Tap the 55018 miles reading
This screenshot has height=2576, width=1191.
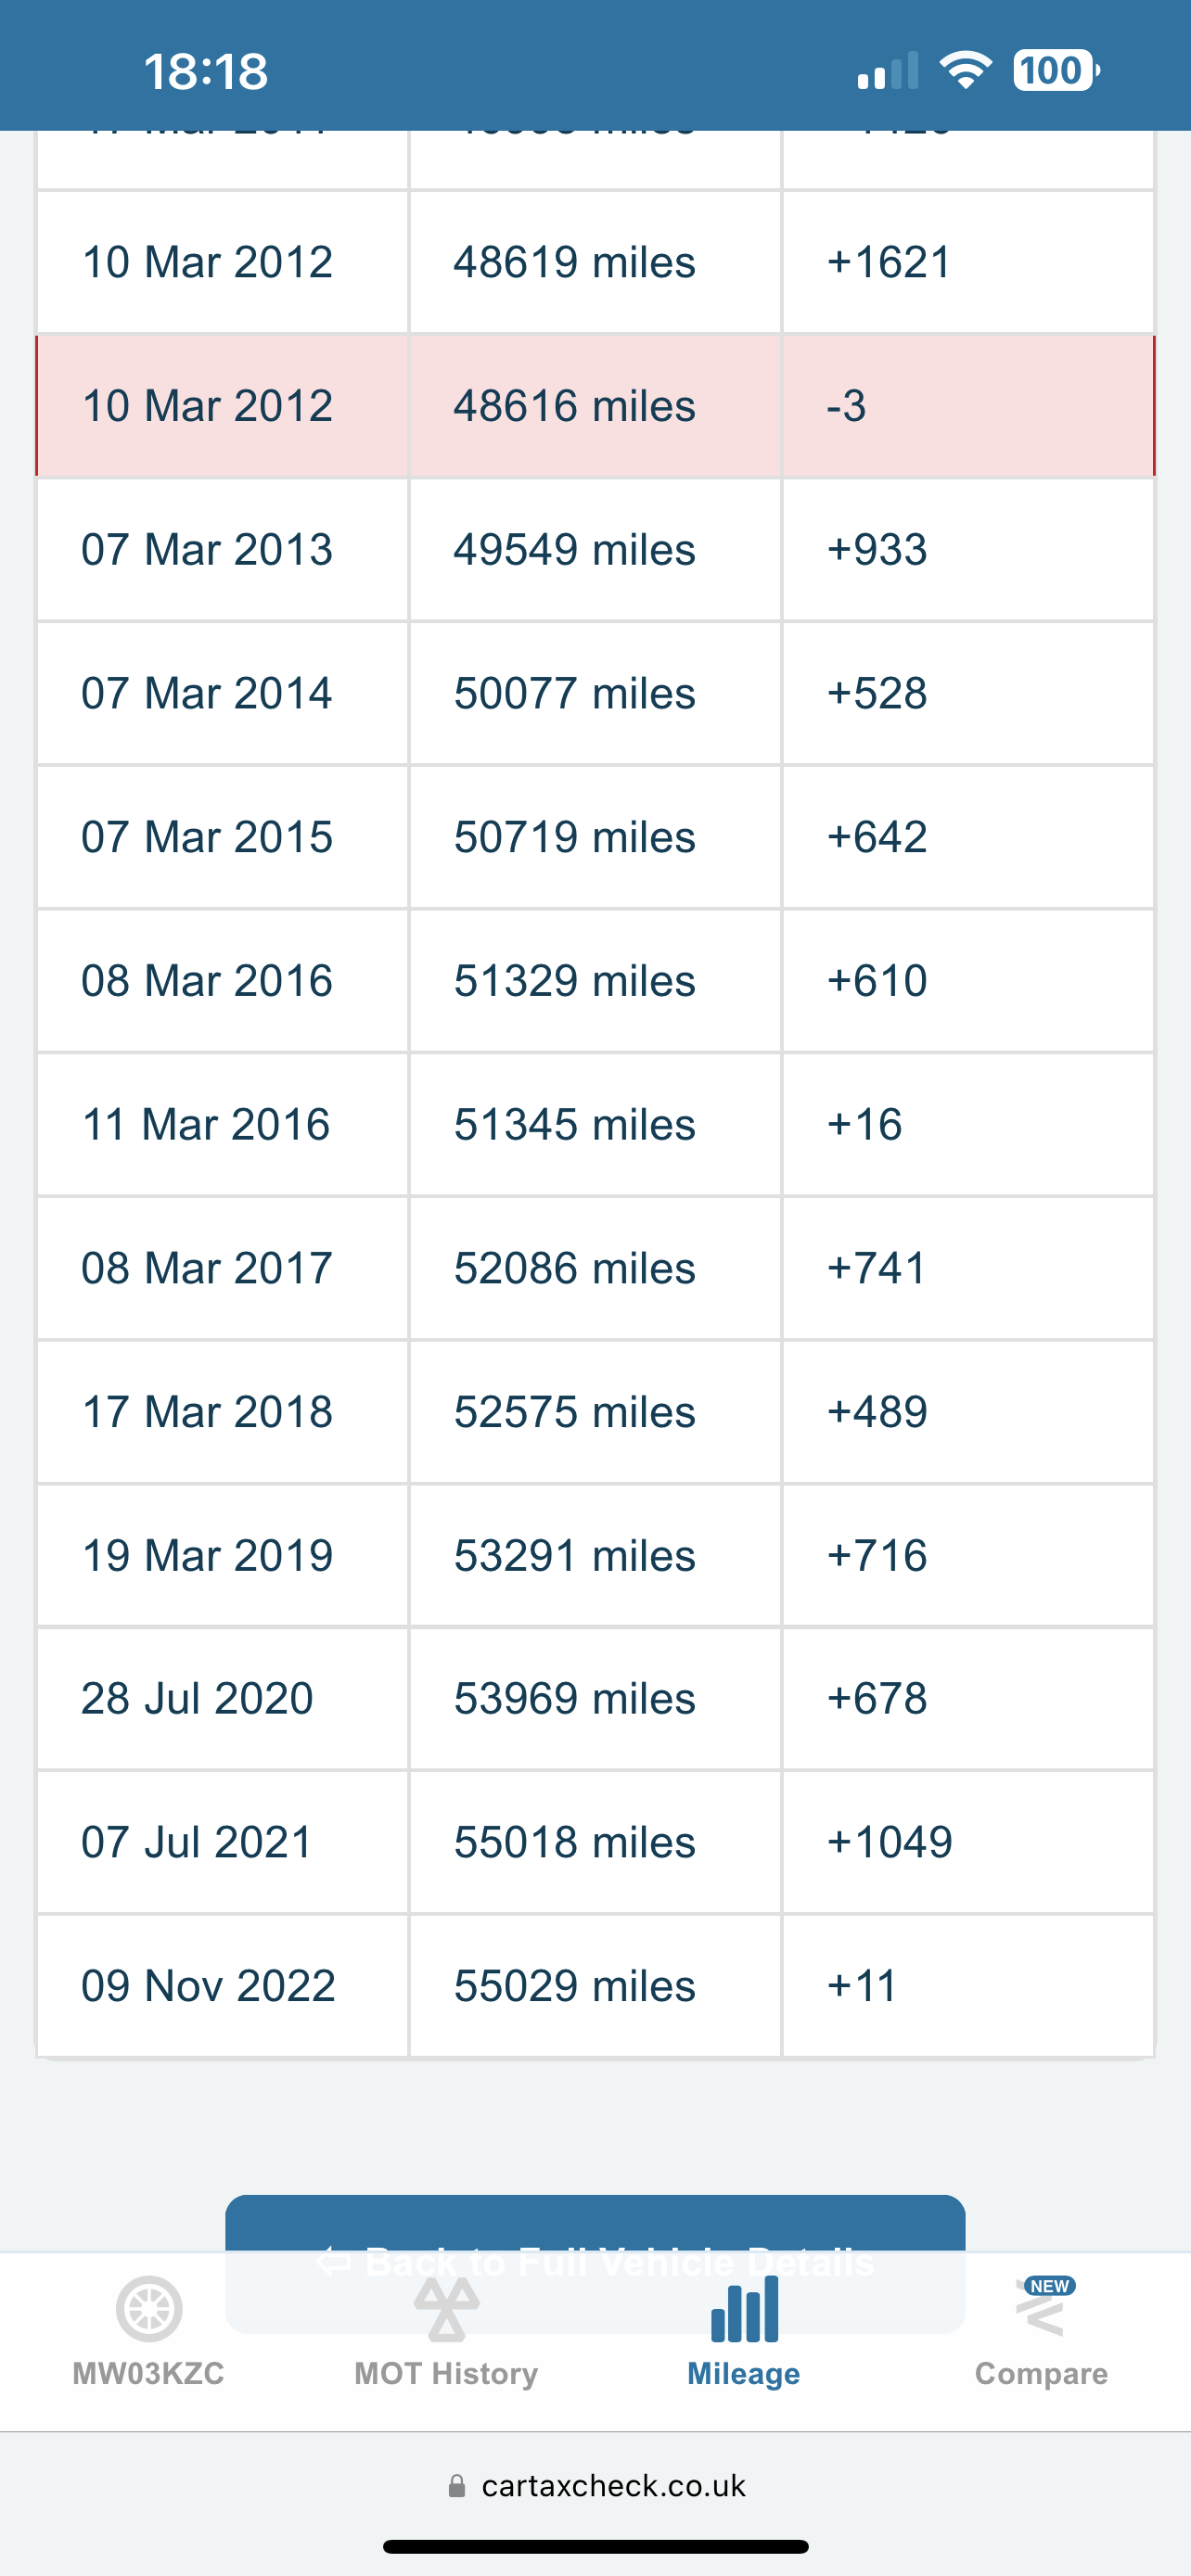574,1842
